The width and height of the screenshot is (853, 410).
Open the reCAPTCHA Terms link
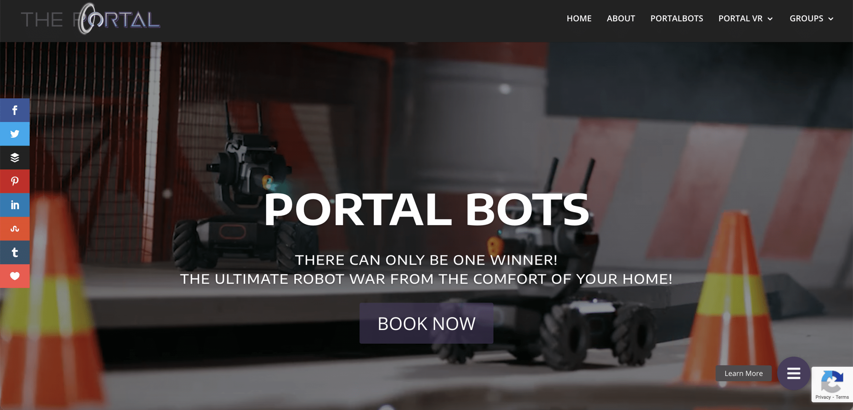click(842, 397)
